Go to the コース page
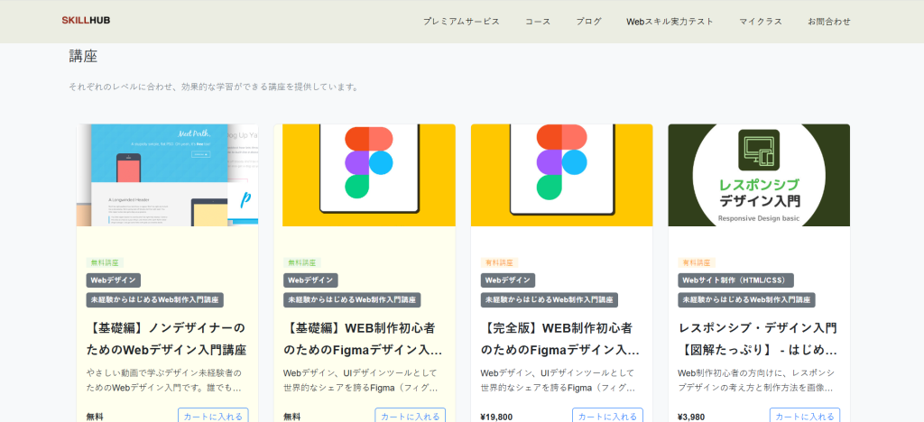 click(x=538, y=22)
